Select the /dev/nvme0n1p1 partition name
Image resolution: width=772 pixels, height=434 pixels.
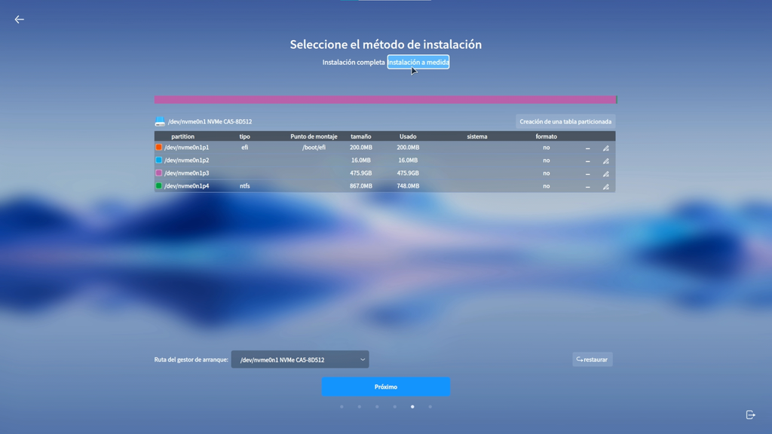pos(187,147)
